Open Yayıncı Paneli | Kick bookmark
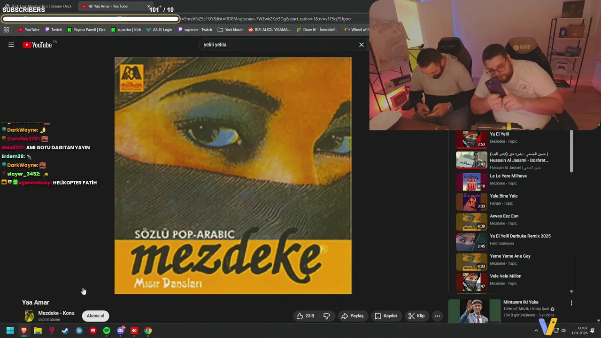Screen dimensions: 601x338 (86, 30)
